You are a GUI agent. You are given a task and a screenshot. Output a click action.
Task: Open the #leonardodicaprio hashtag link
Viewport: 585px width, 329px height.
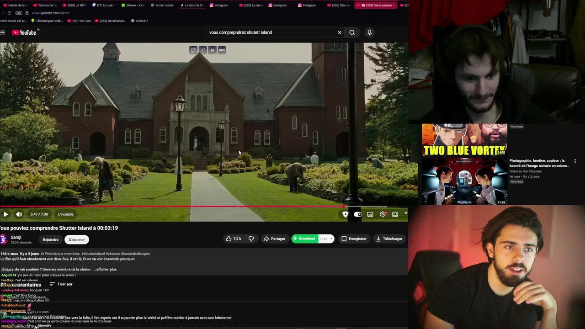coord(136,254)
